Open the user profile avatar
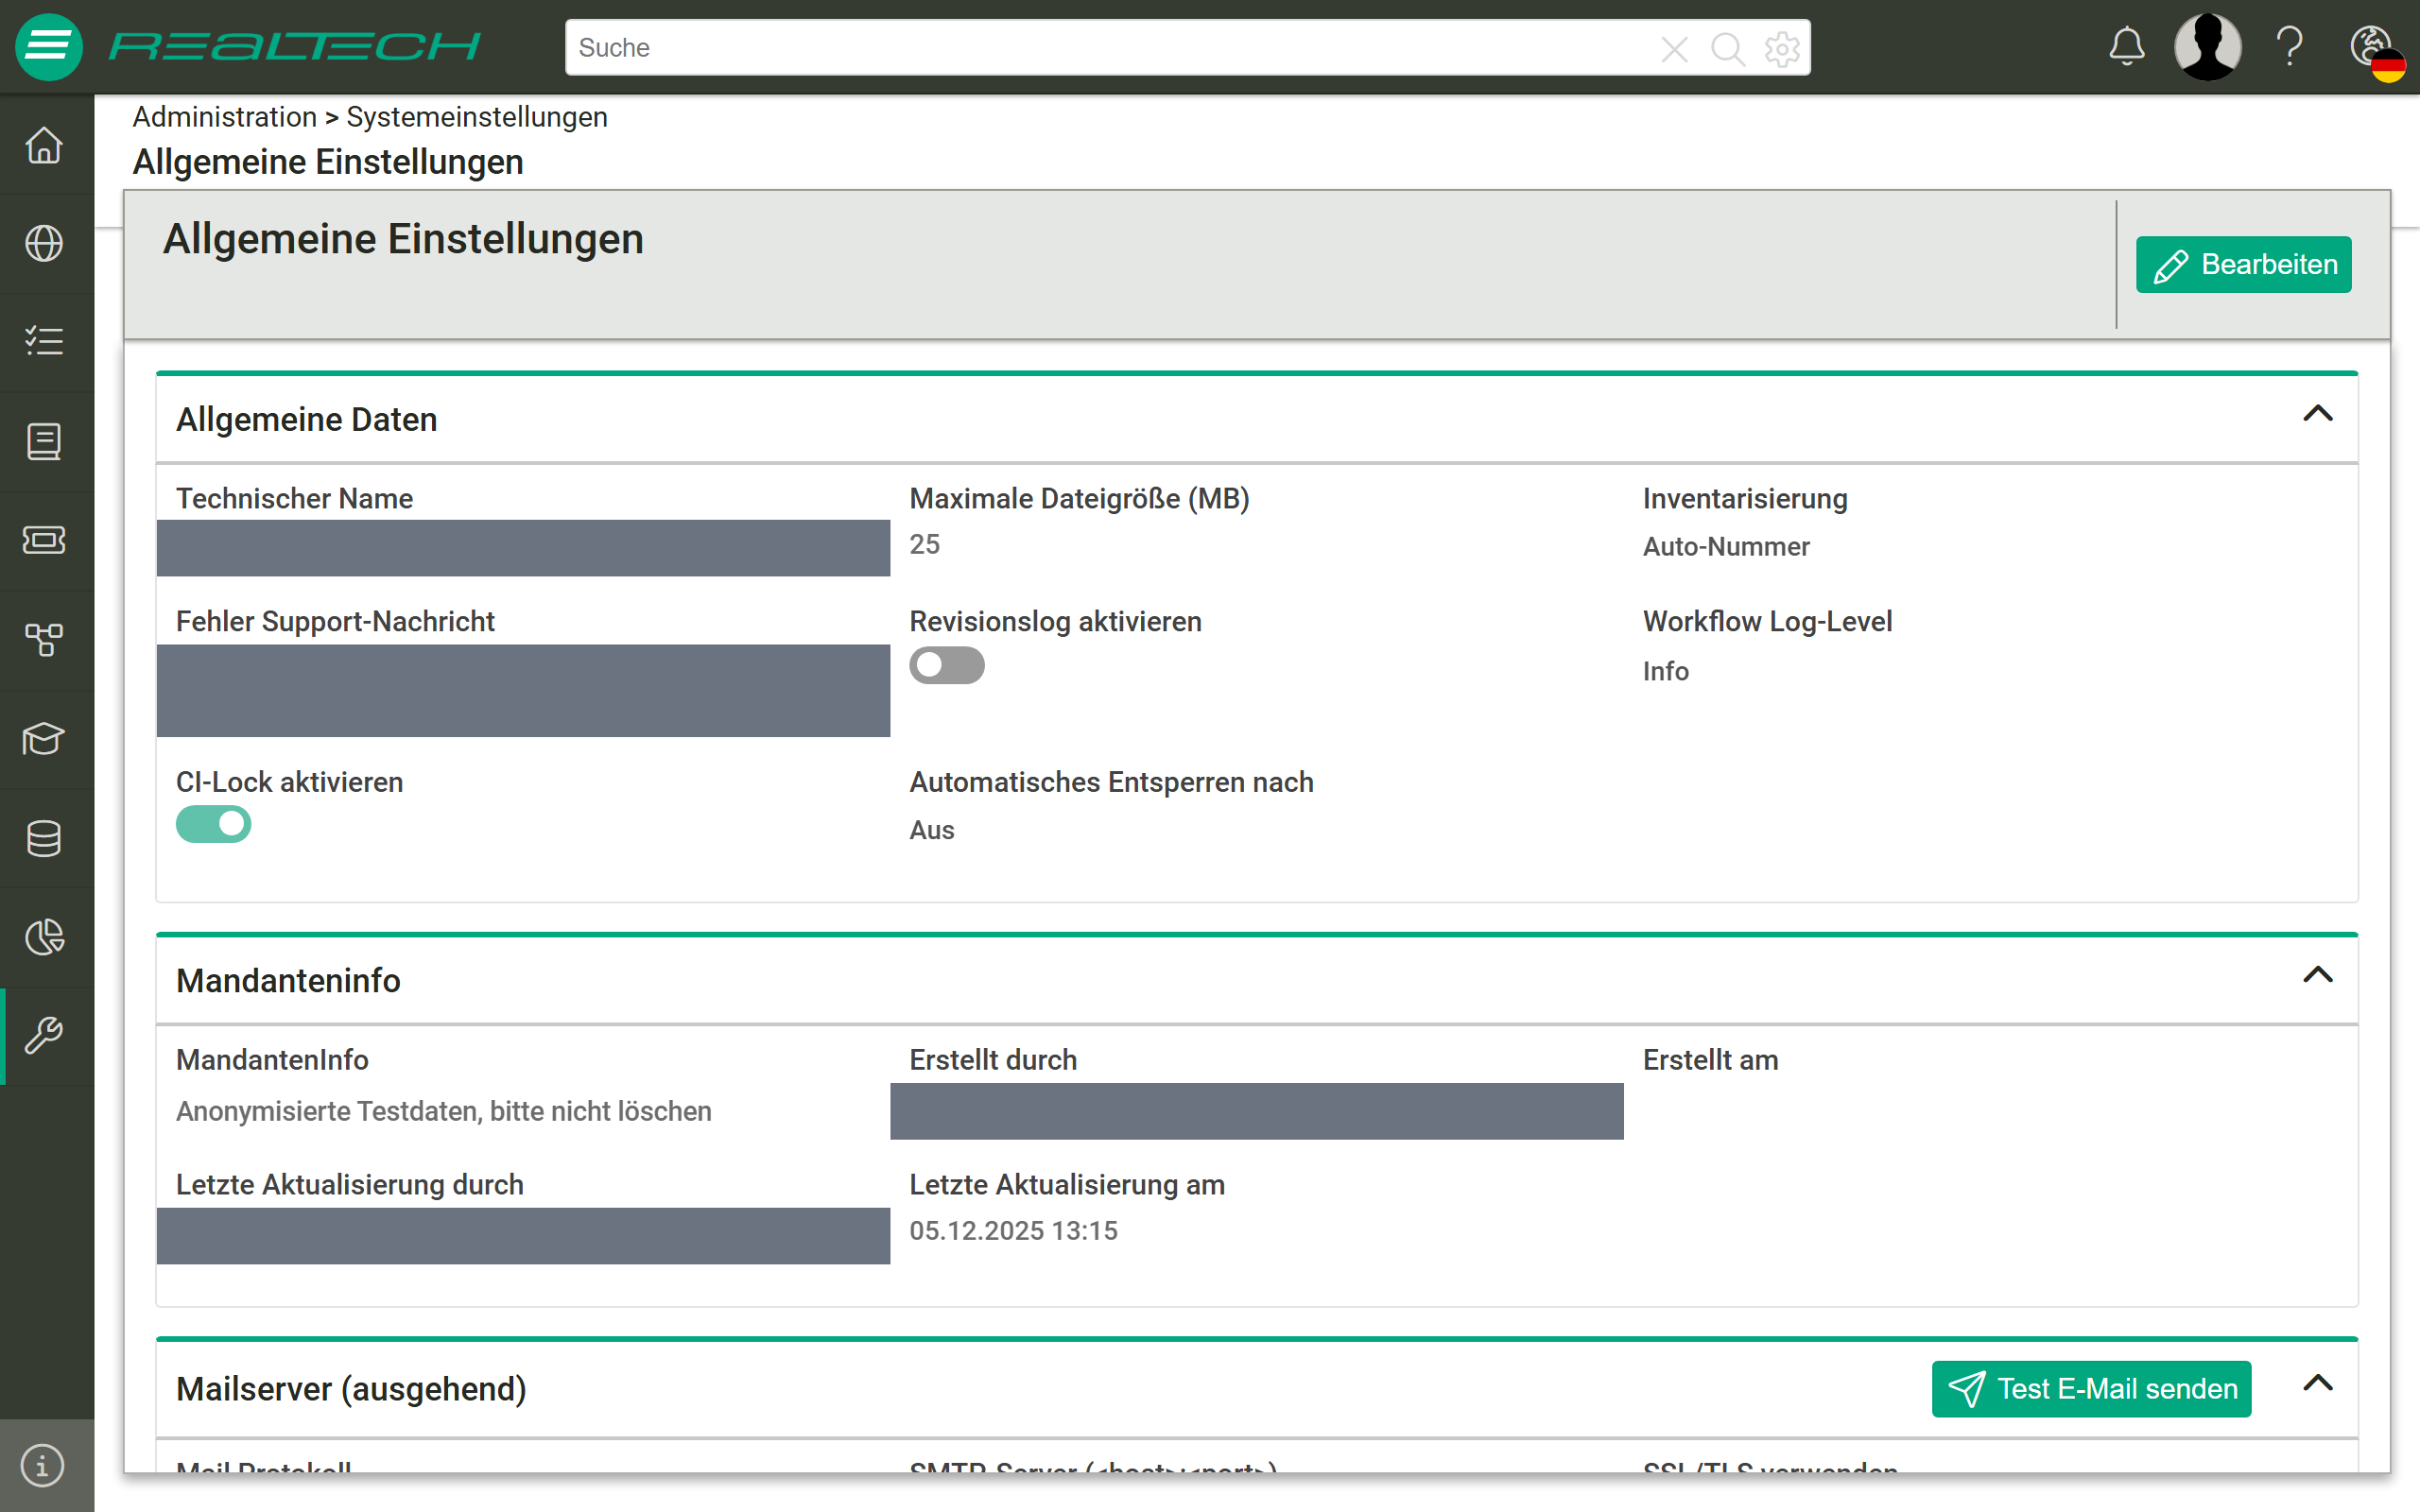 pyautogui.click(x=2207, y=47)
